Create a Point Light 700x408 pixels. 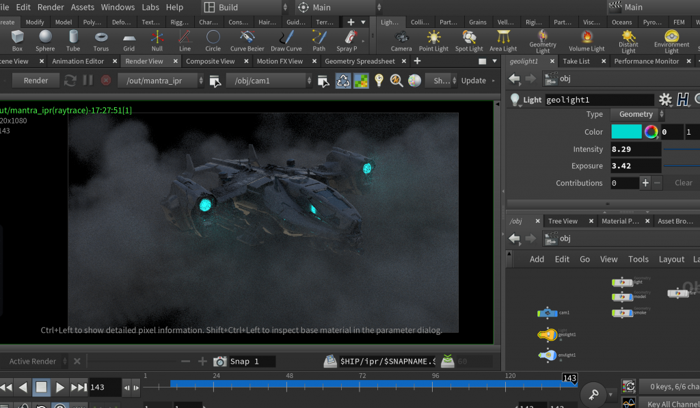coord(433,40)
